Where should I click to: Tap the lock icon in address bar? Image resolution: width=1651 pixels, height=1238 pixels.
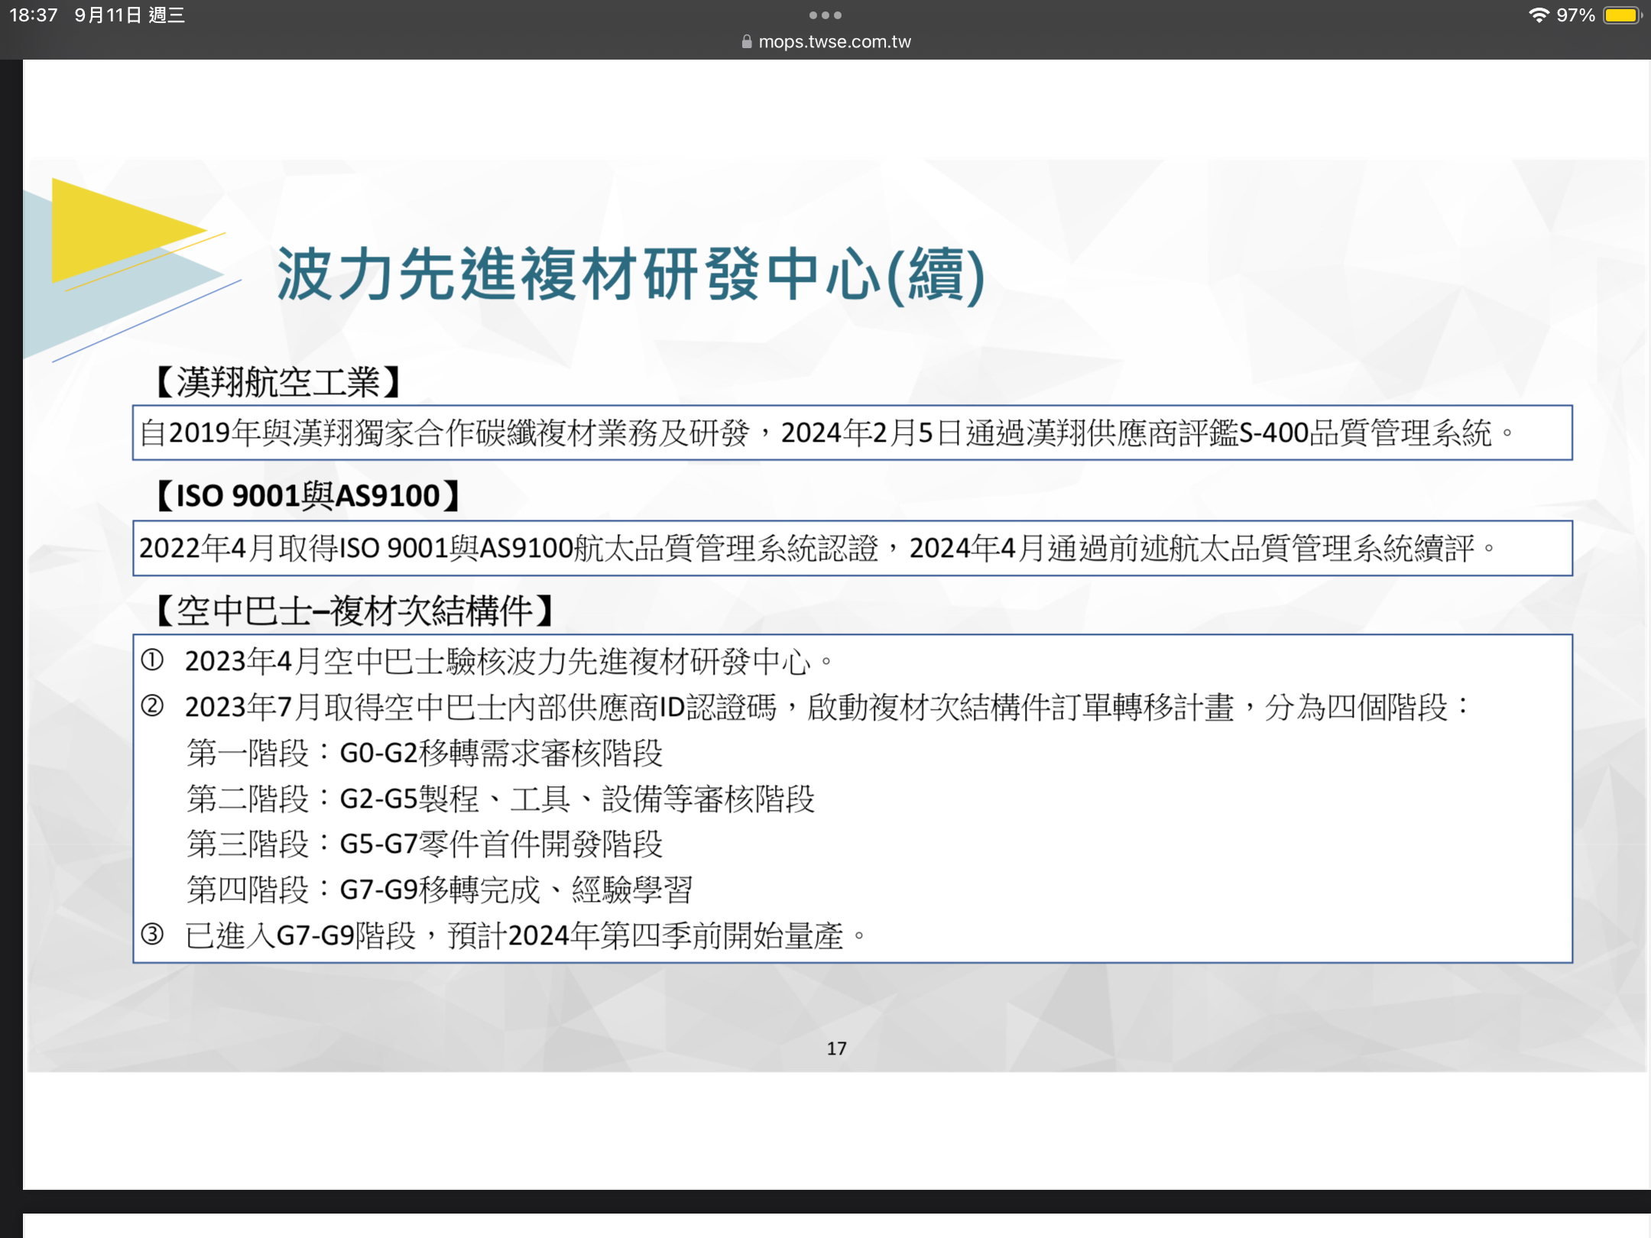click(747, 42)
